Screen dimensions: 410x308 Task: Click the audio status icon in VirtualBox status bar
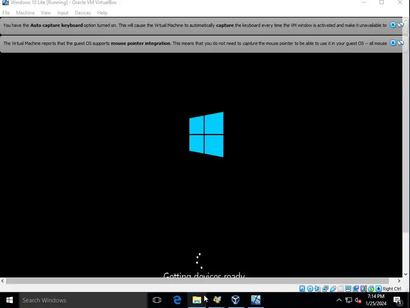tap(318, 289)
